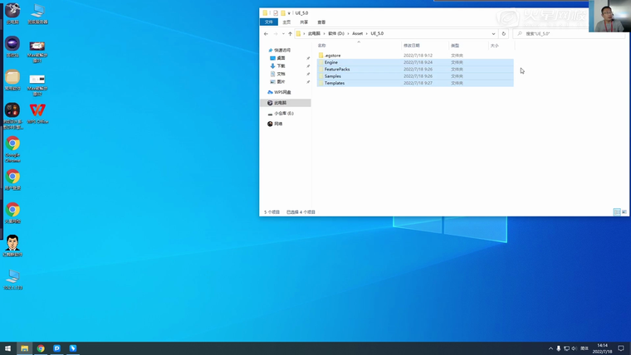Refresh the current folder view
This screenshot has height=355, width=631.
tap(503, 34)
